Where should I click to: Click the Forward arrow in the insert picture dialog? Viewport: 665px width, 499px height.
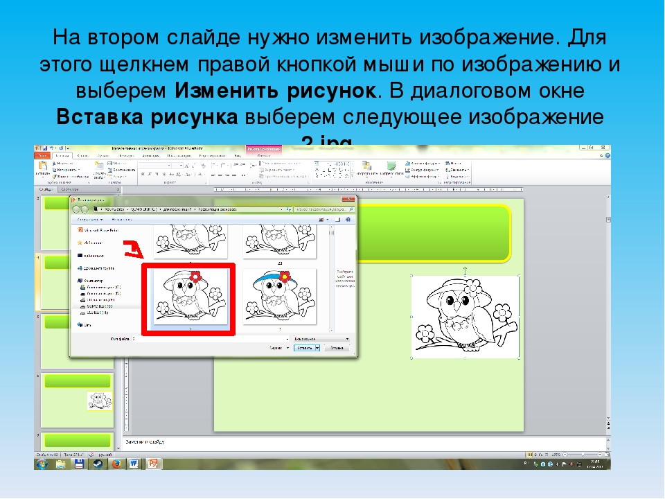(85, 209)
